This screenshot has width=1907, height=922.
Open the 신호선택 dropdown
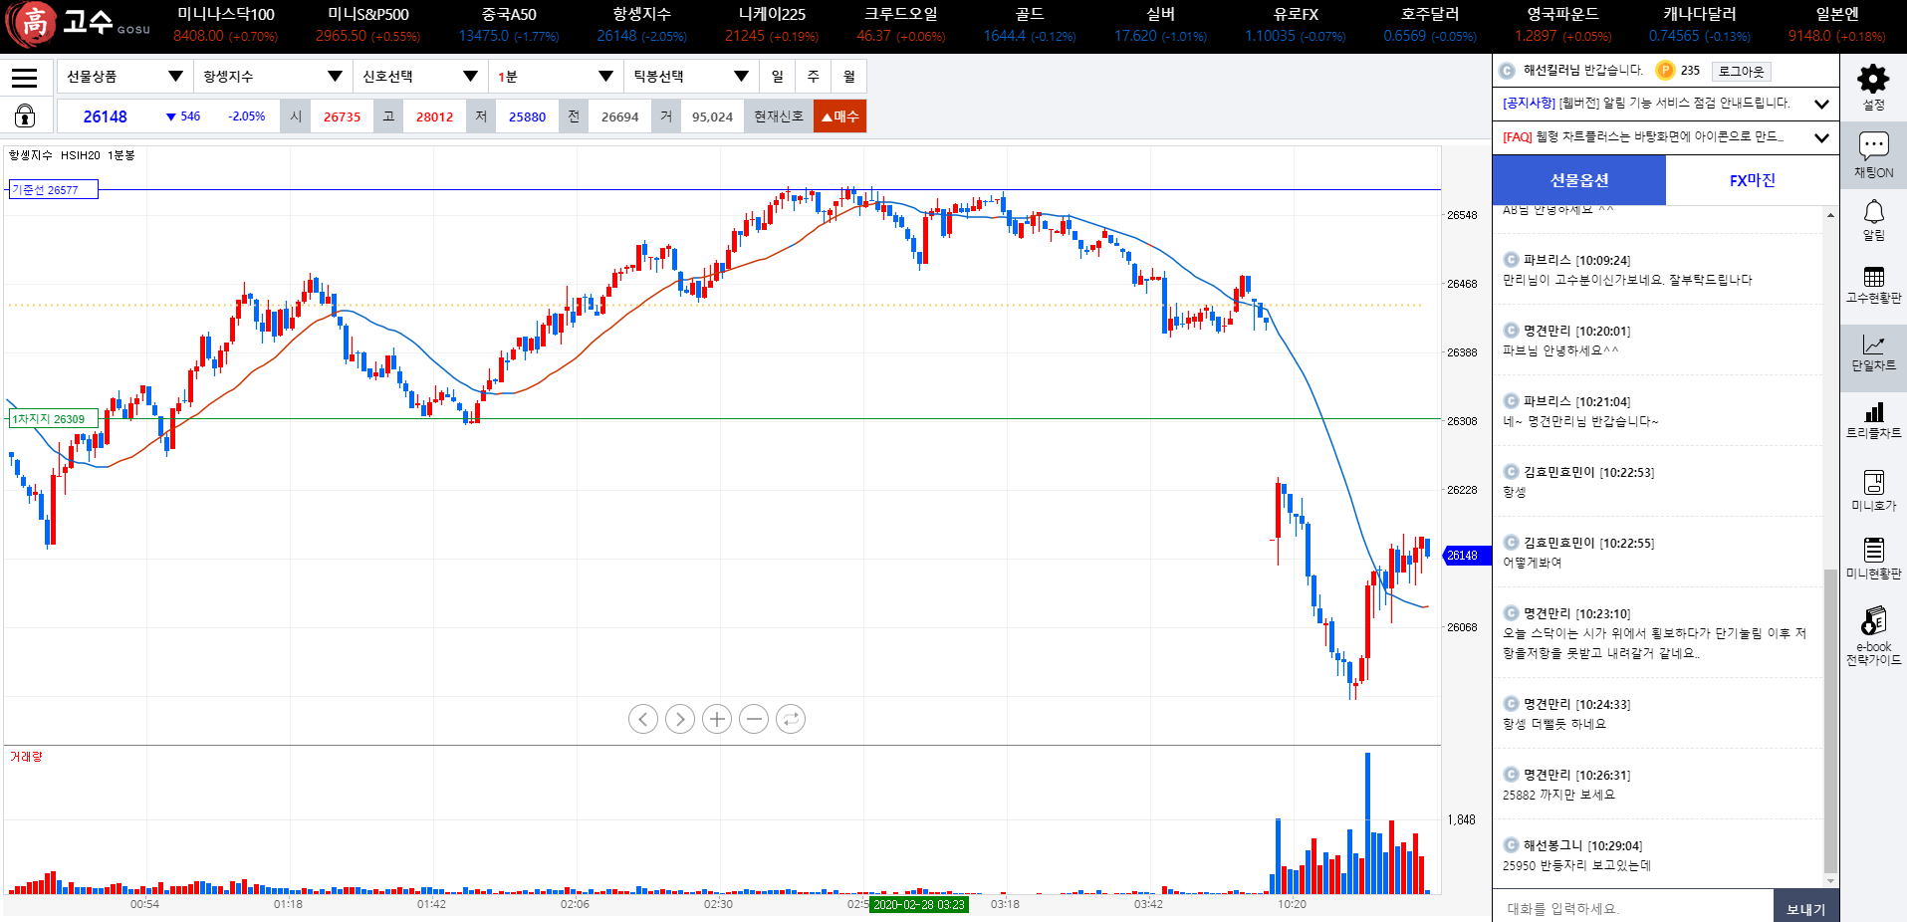click(420, 77)
